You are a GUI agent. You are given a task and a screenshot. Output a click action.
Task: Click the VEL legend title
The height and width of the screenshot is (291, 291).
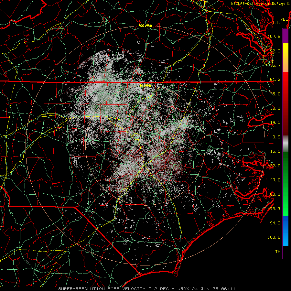284,19
